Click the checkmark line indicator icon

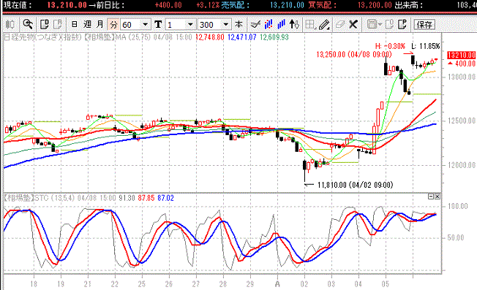[x=255, y=24]
